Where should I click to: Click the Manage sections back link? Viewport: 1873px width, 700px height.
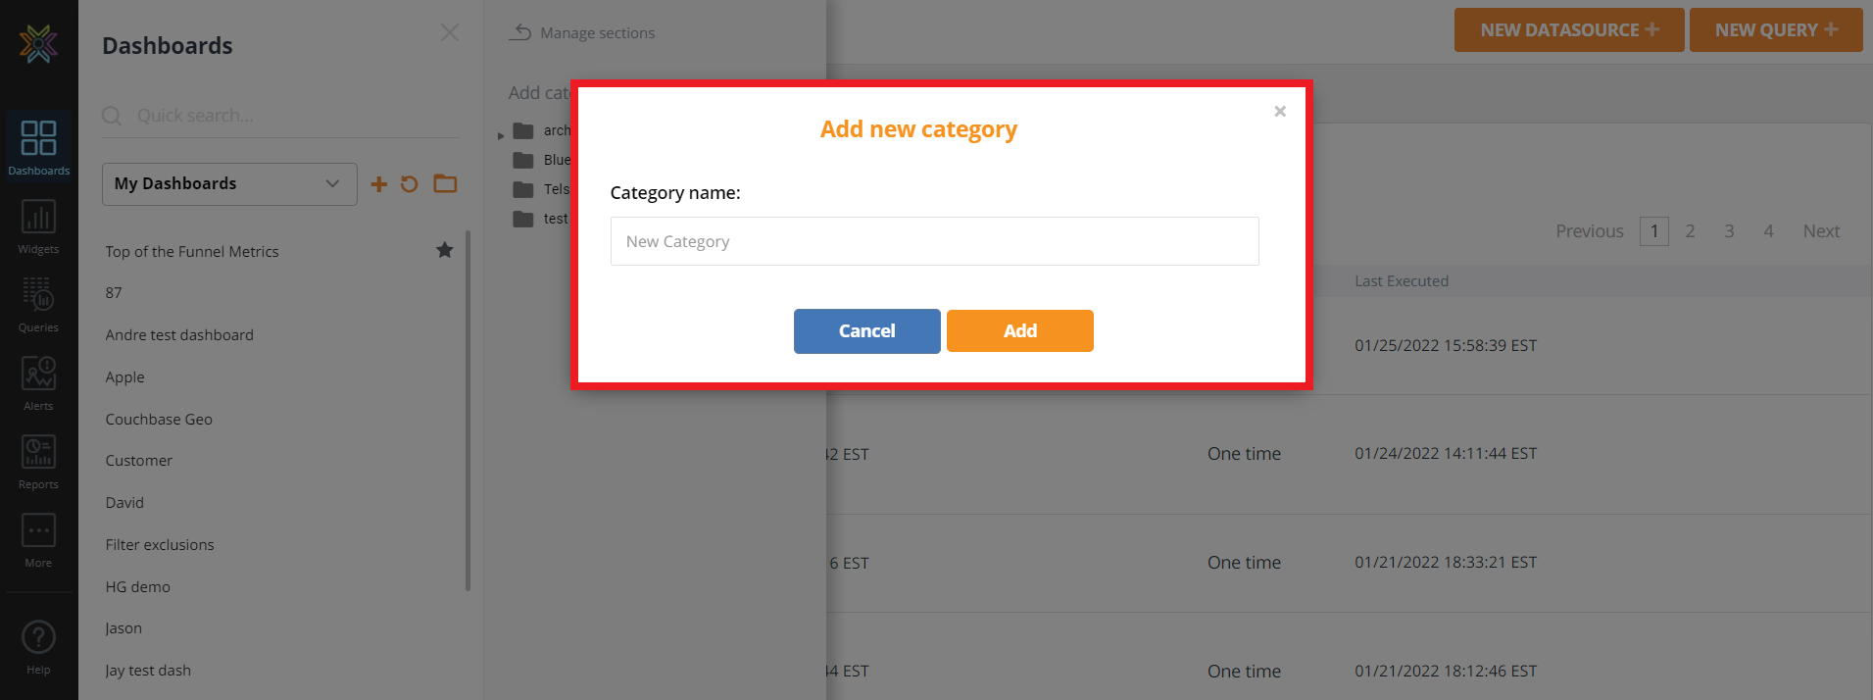(x=582, y=33)
